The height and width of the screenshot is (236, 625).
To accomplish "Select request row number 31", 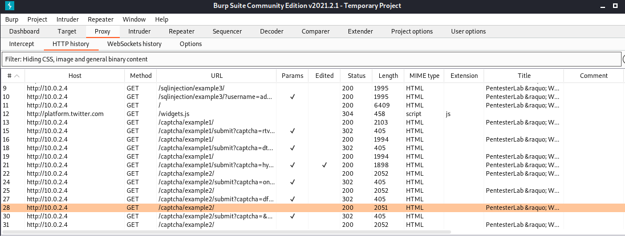I will (312, 225).
